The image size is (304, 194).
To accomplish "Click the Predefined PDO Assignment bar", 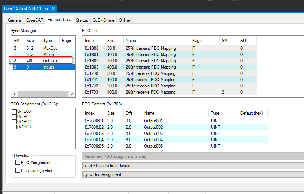I will pos(193,156).
